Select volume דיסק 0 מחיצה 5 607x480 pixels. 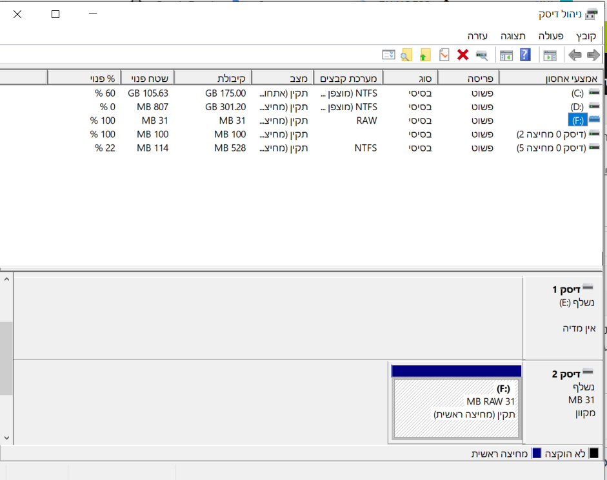point(301,148)
